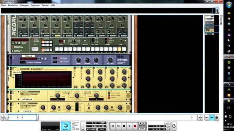Click the transport Rewind button
This screenshot has height=131, width=234.
[113, 126]
